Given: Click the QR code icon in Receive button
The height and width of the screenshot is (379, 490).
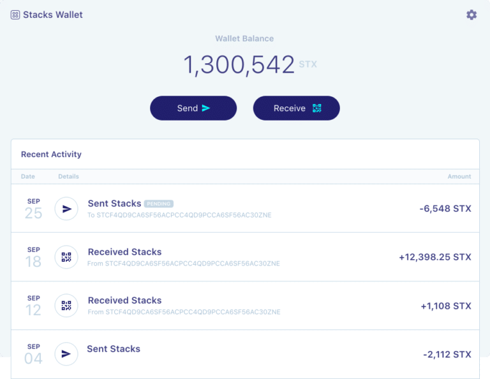Looking at the screenshot, I should pos(317,108).
